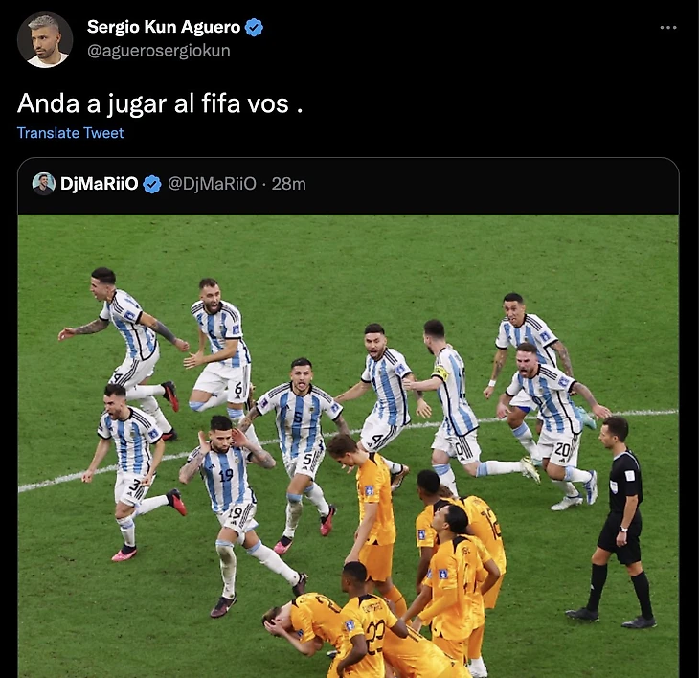Viewport: 699px width, 678px height.
Task: Click the Translate Tweet link
Action: point(71,133)
